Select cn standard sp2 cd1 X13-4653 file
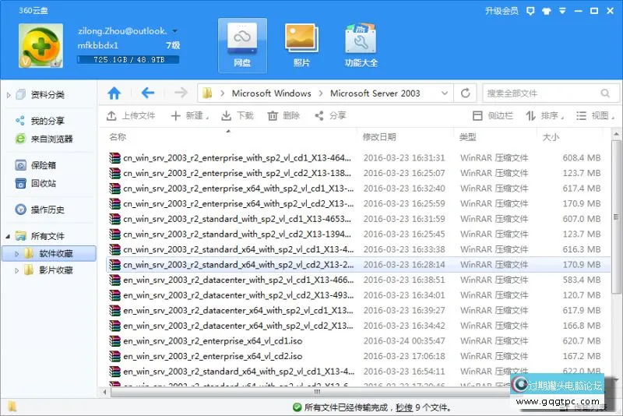623x416 pixels. tap(357, 219)
